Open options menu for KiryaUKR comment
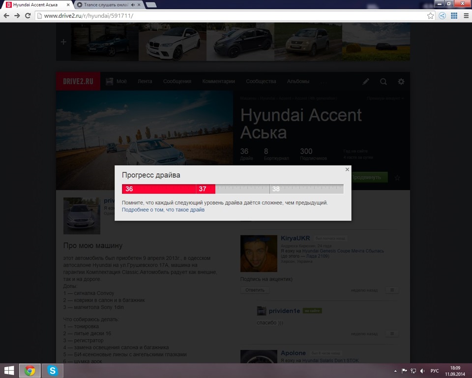This screenshot has width=472, height=378. pos(392,290)
